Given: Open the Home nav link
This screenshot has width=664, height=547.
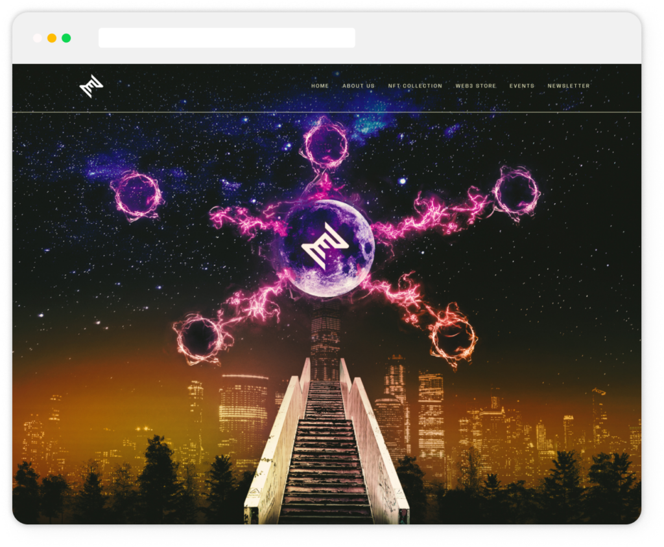Looking at the screenshot, I should coord(320,86).
